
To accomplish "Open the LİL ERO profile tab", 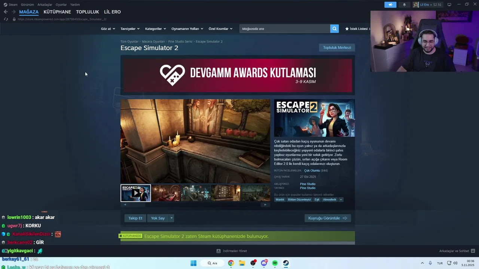I will click(112, 12).
